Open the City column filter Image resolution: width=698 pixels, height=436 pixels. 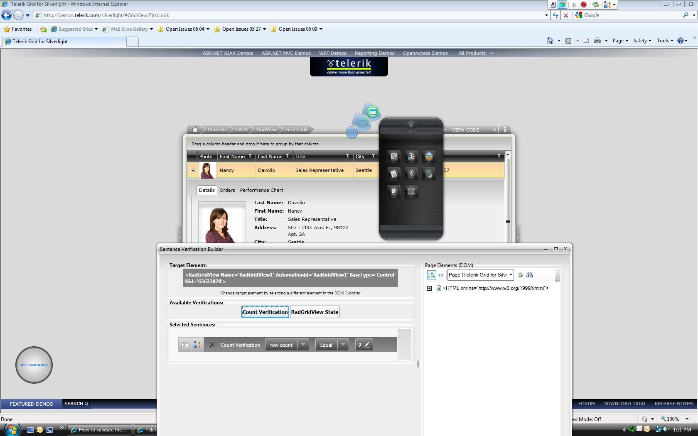pyautogui.click(x=374, y=156)
